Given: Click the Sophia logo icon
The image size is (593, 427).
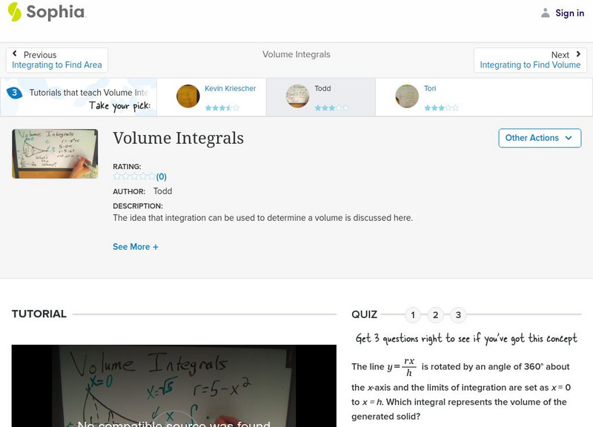Looking at the screenshot, I should click(x=14, y=12).
